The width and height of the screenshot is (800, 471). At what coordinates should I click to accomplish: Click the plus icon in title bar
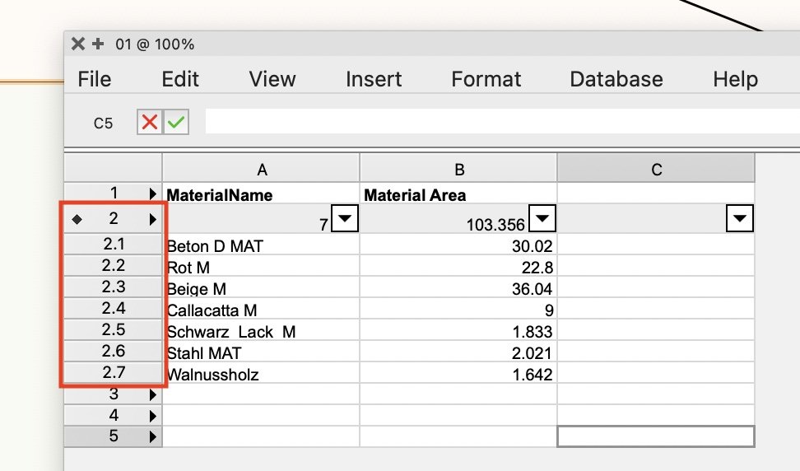[98, 44]
